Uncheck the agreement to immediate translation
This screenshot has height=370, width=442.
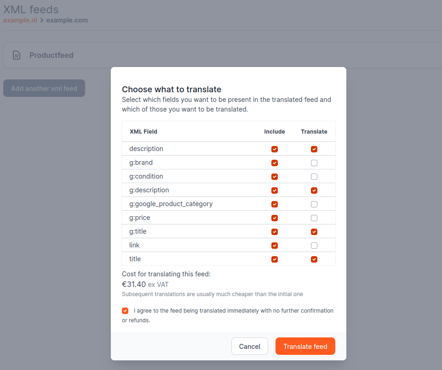[125, 311]
